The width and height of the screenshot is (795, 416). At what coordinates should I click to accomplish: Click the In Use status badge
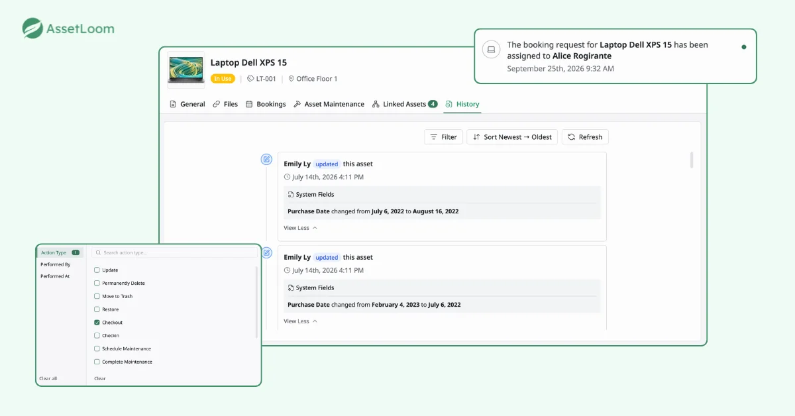click(x=223, y=79)
